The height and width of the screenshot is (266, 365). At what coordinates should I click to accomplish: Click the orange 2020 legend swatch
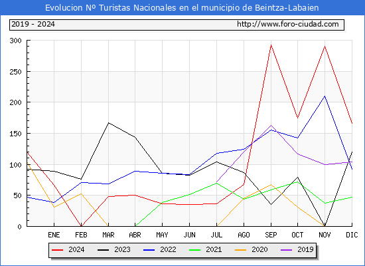point(241,250)
